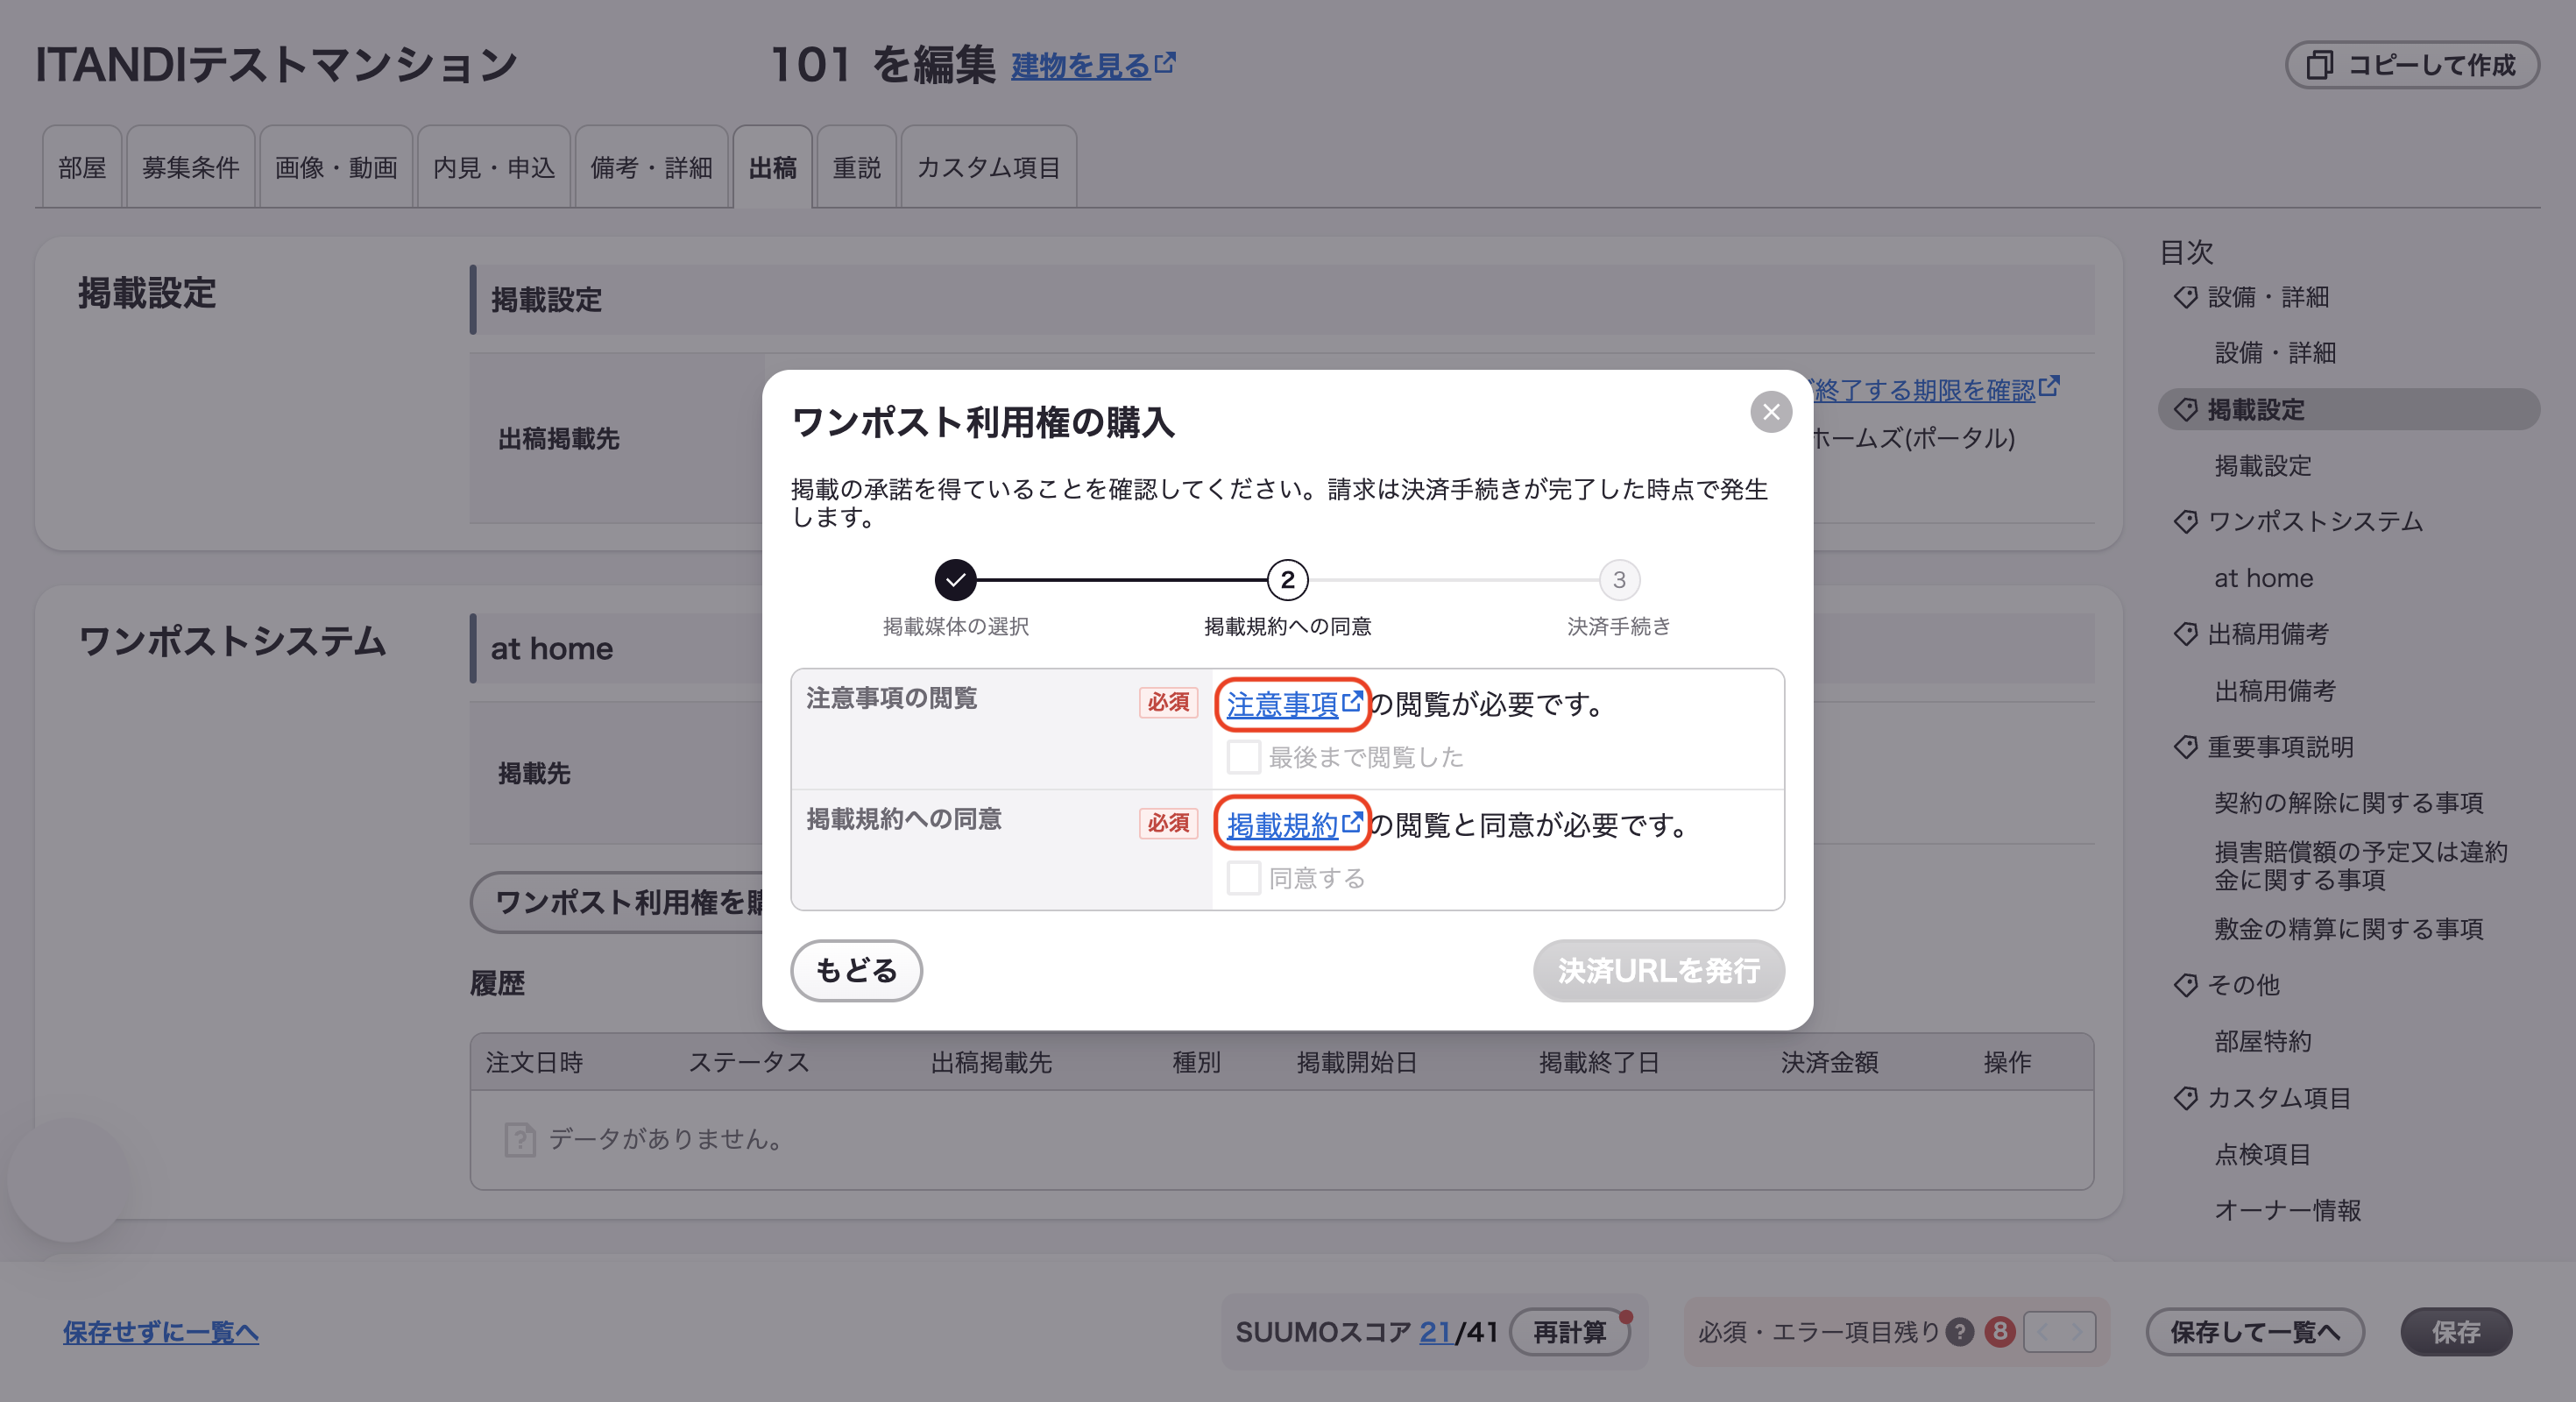The height and width of the screenshot is (1402, 2576).
Task: Jump to 設備・詳細 section heading in 目次
Action: (x=2268, y=297)
